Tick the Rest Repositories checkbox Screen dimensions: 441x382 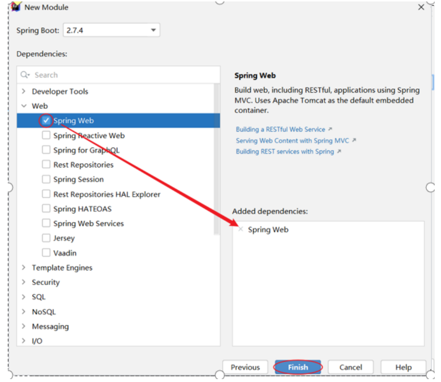46,164
